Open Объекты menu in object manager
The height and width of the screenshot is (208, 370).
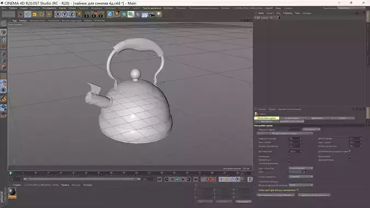click(x=287, y=13)
